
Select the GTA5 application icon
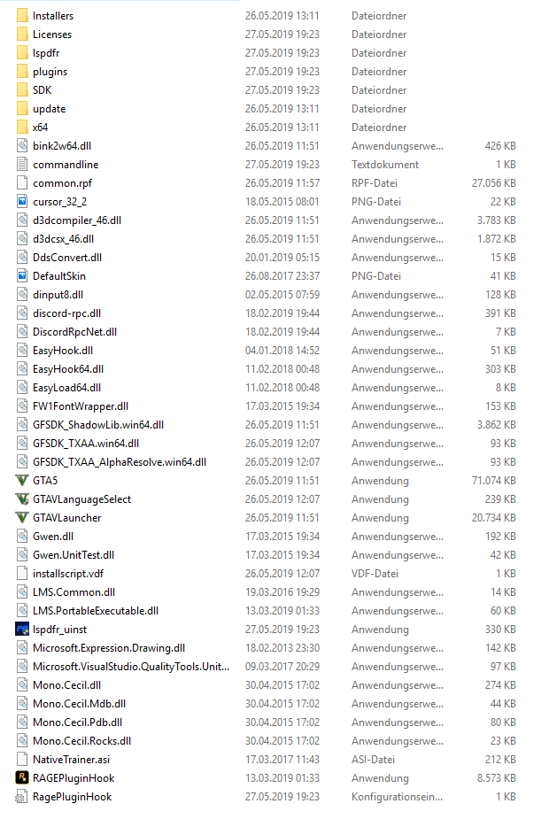click(22, 481)
